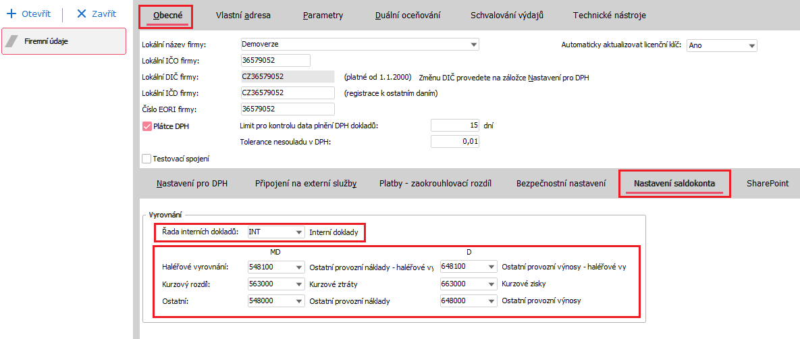The width and height of the screenshot is (800, 339).
Task: Open Kurzový rozdíl MD account 563000 dropdown
Action: click(300, 284)
